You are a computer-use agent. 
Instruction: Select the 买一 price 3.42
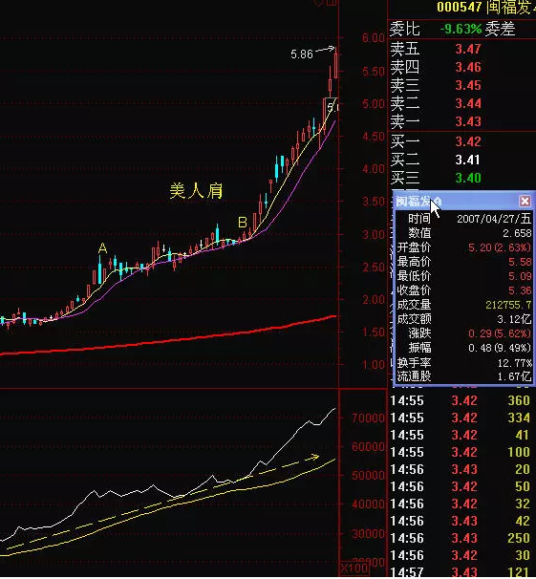coord(468,141)
